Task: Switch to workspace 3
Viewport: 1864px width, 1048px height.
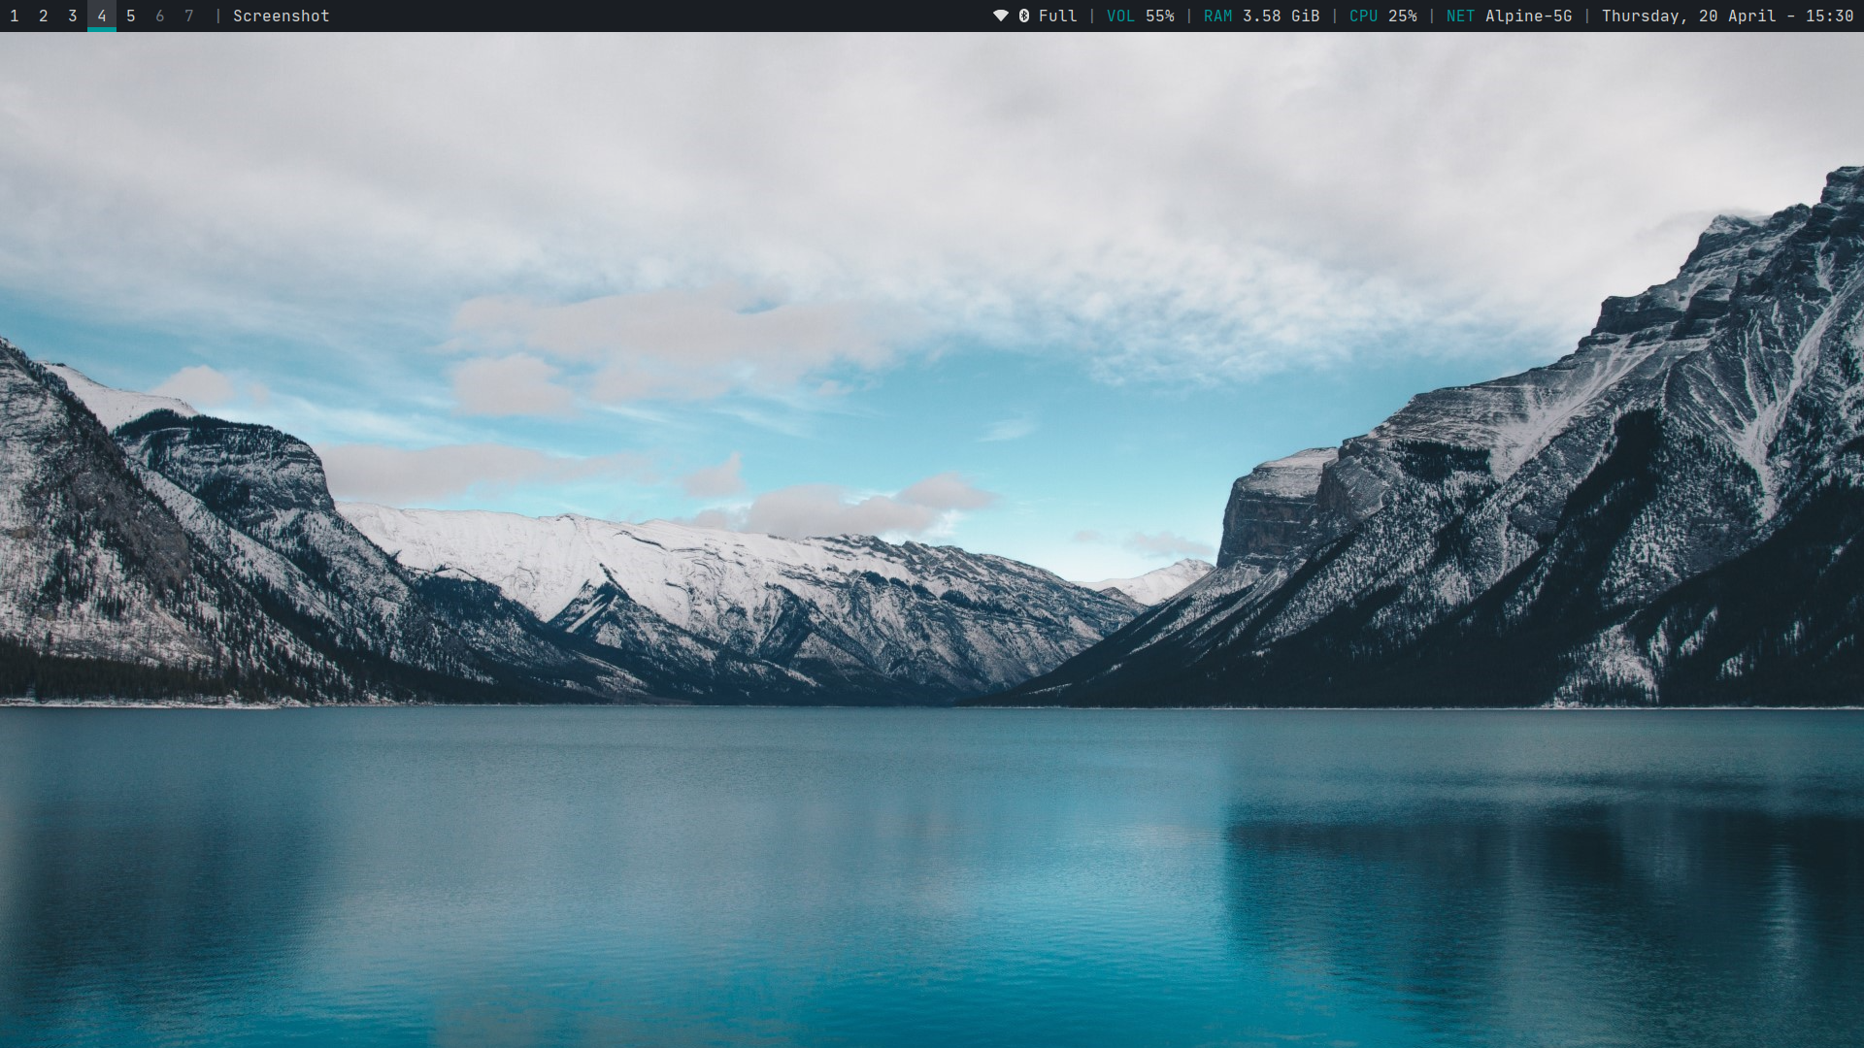Action: coord(73,16)
